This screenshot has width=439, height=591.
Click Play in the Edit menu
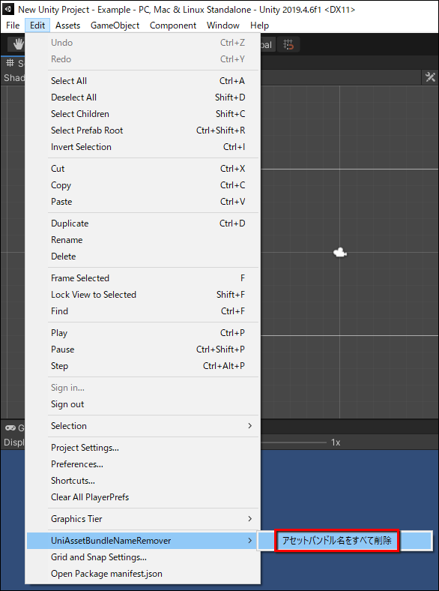[x=142, y=333]
